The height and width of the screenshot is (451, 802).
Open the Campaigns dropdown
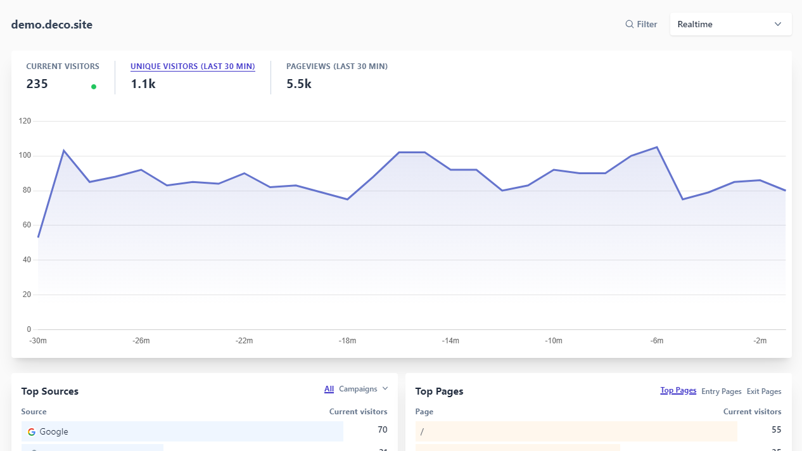364,389
